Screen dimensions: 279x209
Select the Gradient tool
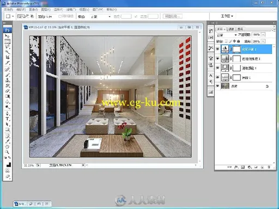click(7, 96)
